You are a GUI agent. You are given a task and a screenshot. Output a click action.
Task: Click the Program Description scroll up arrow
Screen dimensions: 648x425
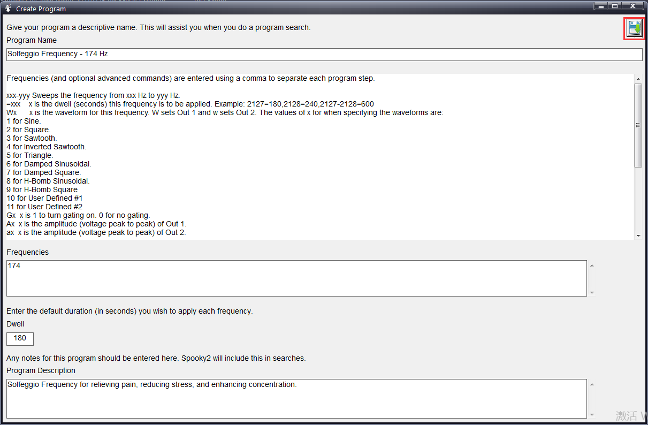coord(591,384)
